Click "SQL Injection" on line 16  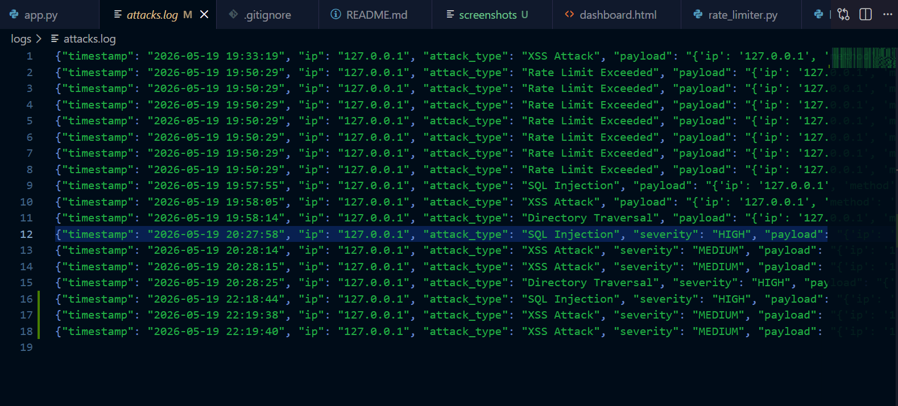(x=571, y=299)
